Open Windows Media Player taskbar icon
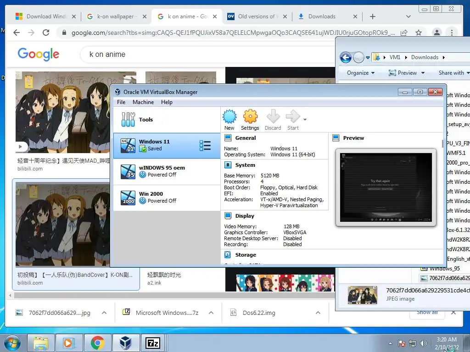 pos(69,343)
